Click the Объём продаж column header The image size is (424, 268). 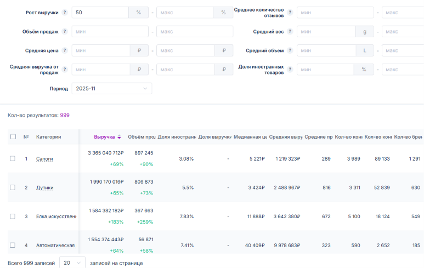[142, 137]
